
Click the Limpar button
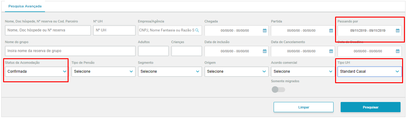tap(303, 107)
